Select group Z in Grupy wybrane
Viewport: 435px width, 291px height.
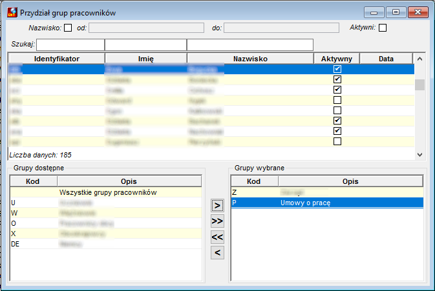tap(327, 192)
